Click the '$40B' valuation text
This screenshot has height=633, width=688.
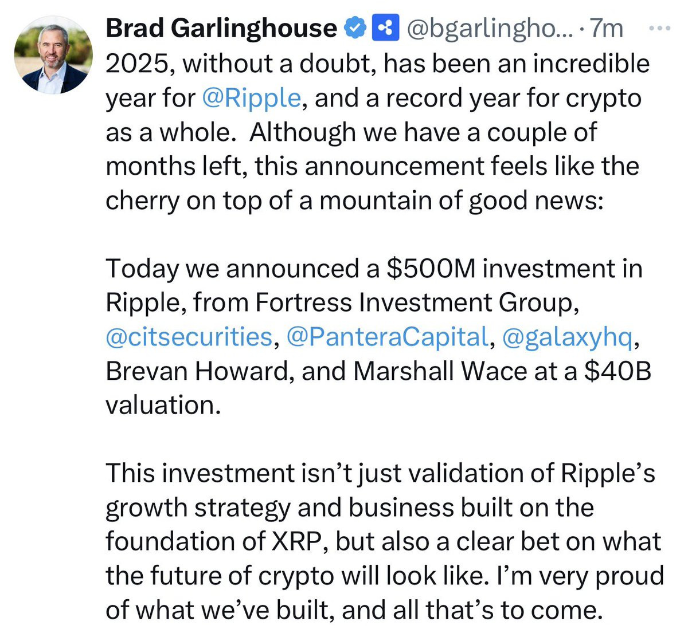tap(617, 371)
